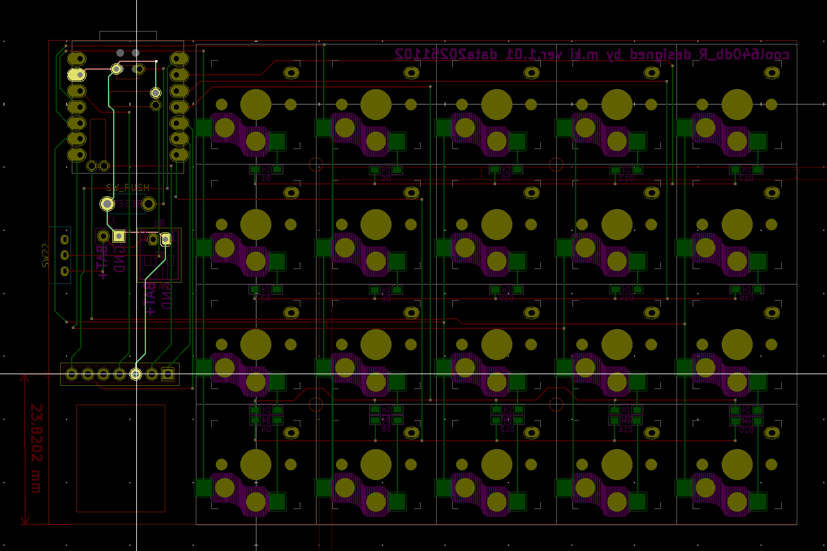Viewport: 827px width, 551px height.
Task: Select the right pad of the SW_PUSH switch
Action: coord(149,204)
